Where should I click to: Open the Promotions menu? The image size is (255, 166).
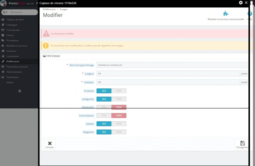pyautogui.click(x=12, y=40)
